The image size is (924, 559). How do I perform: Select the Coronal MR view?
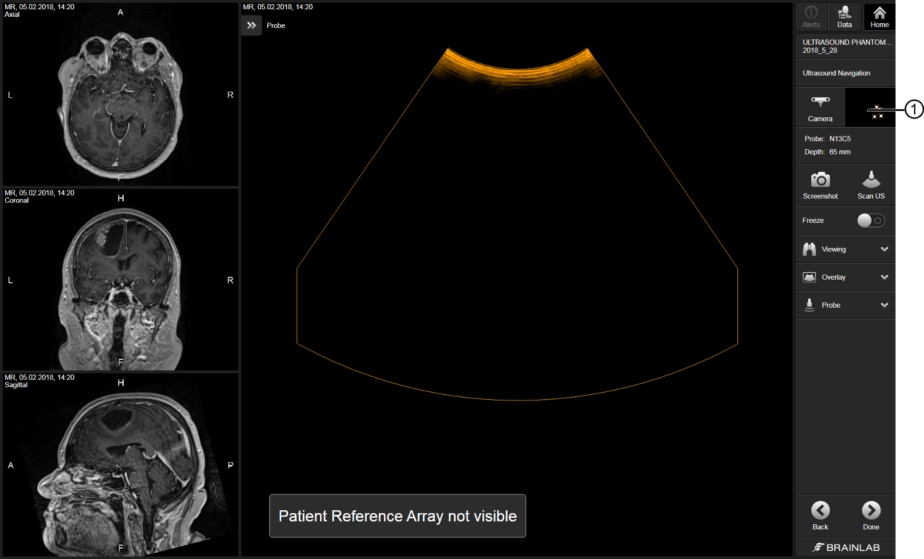pos(121,279)
